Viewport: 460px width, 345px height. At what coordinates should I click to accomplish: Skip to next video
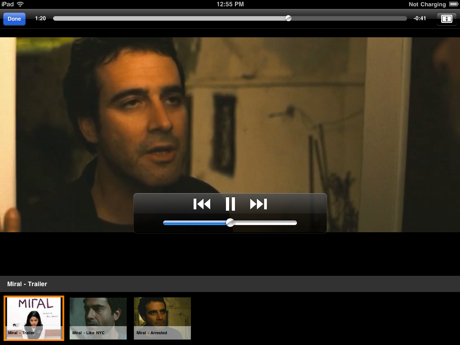(x=258, y=204)
